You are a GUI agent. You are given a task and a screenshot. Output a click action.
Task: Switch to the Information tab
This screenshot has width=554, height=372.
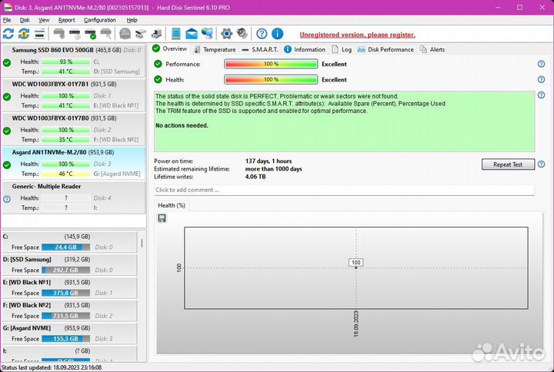coord(305,49)
